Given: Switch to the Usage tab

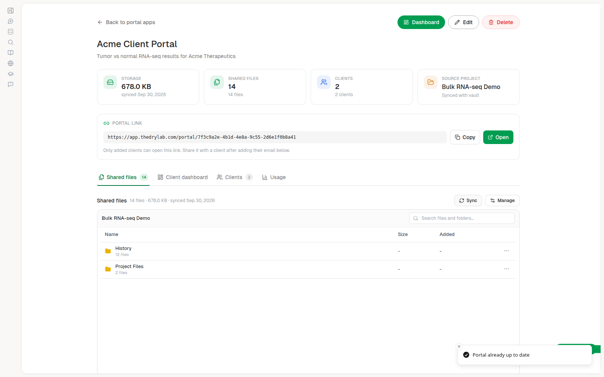Looking at the screenshot, I should click(x=274, y=177).
